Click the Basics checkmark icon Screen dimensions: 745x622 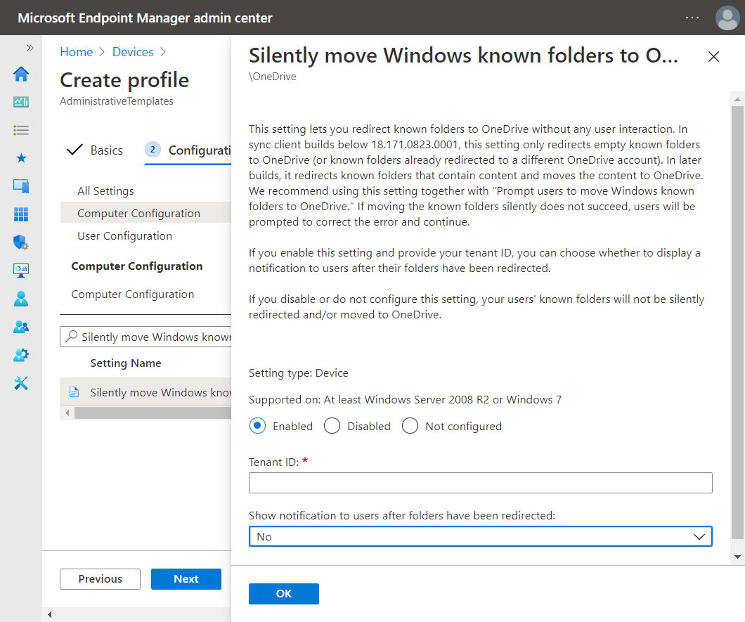pyautogui.click(x=74, y=150)
